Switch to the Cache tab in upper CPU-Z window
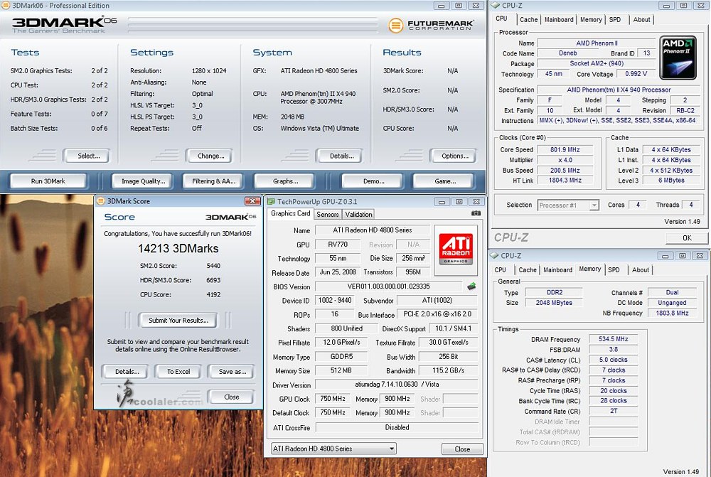 pos(528,19)
